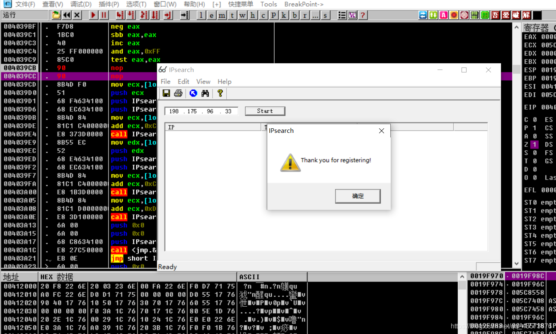Click the trace over toolbar icon

(x=155, y=15)
